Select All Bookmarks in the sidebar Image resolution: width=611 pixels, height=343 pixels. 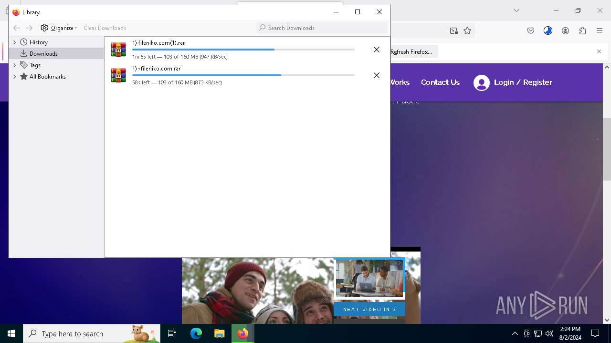[47, 77]
